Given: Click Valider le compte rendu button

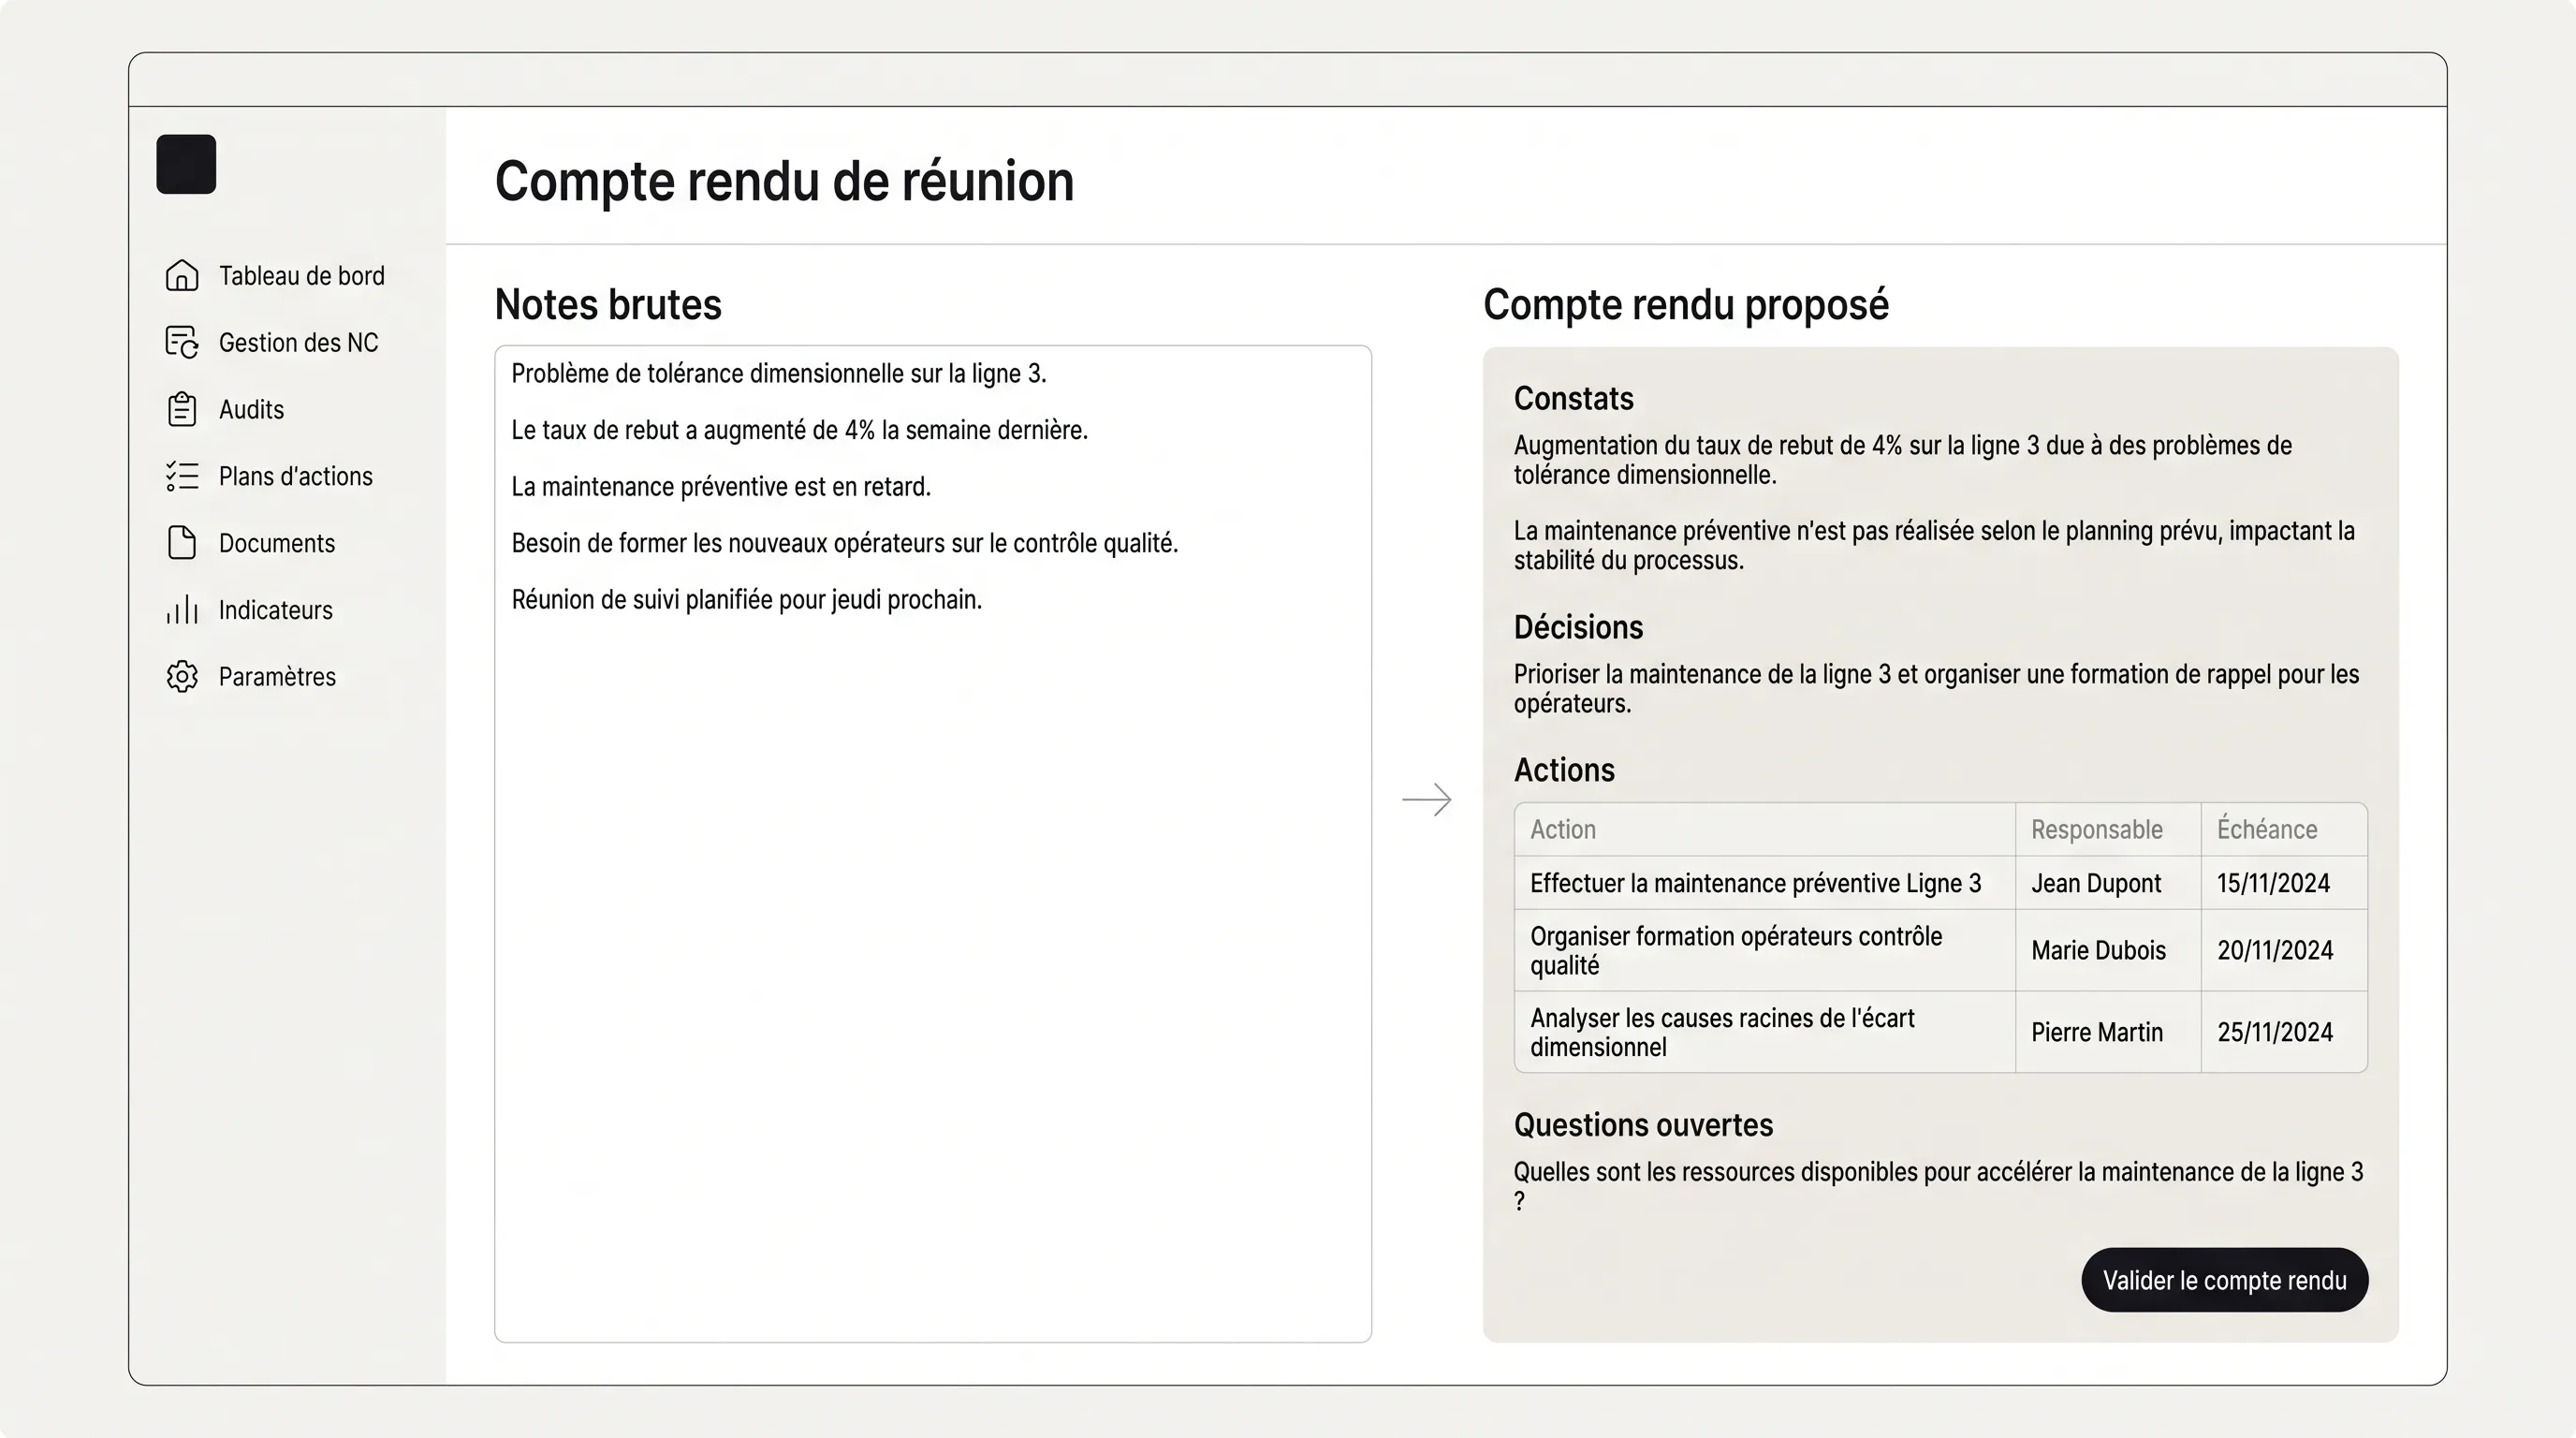Looking at the screenshot, I should [2224, 1280].
